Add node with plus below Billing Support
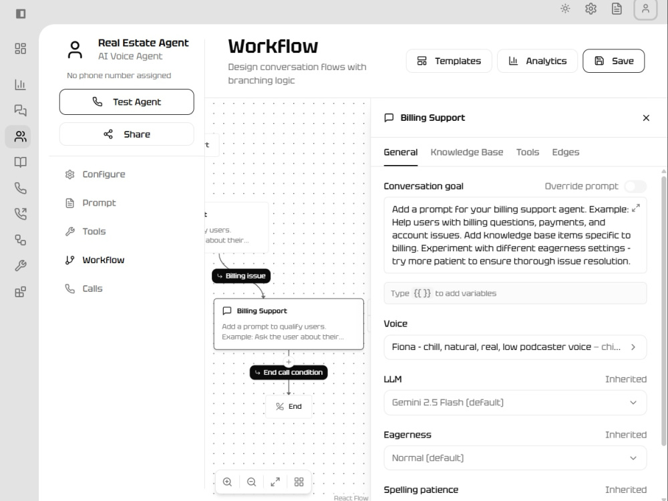Image resolution: width=668 pixels, height=501 pixels. click(x=289, y=361)
